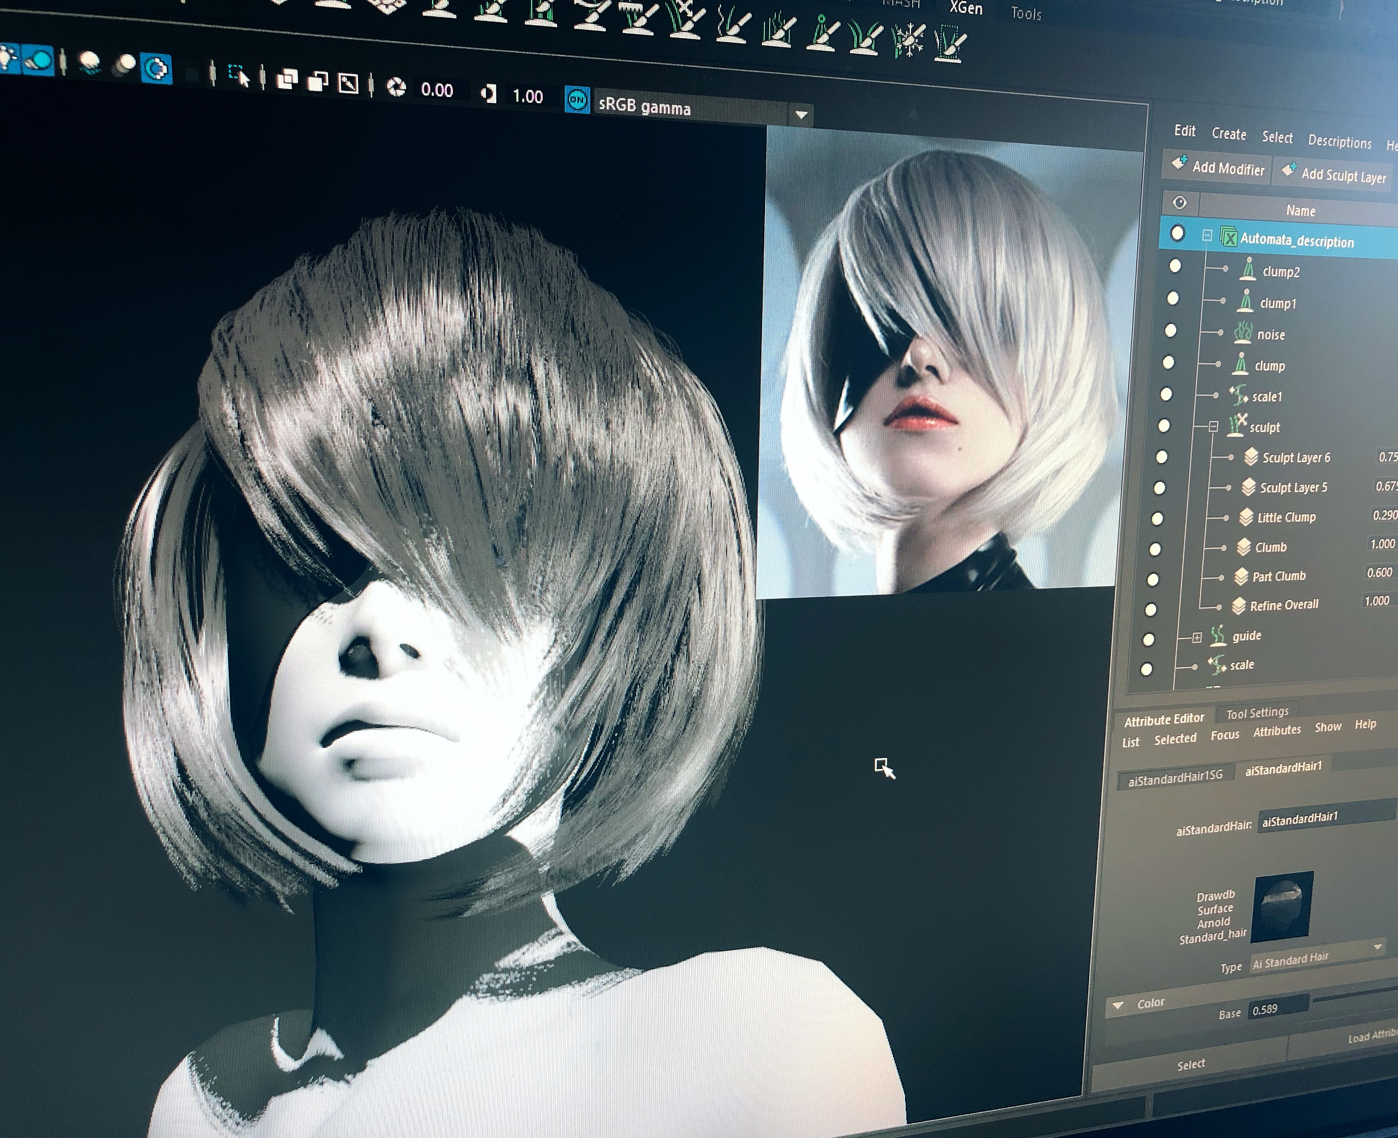Collapse the Color attribute section
The width and height of the screenshot is (1398, 1138).
pyautogui.click(x=1118, y=1005)
